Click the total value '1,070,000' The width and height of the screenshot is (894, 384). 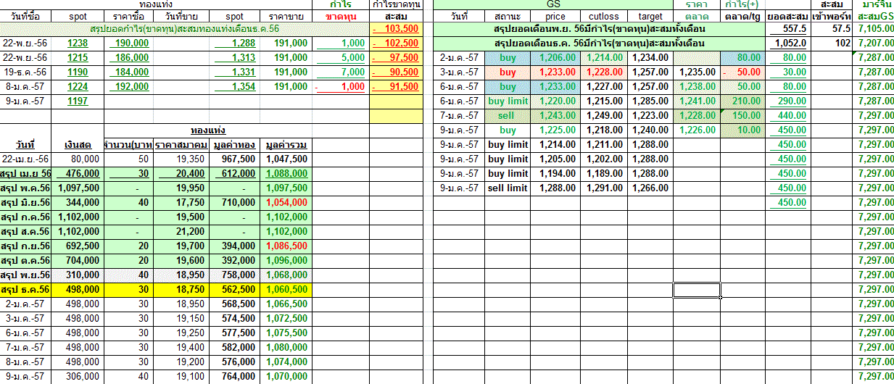(286, 376)
